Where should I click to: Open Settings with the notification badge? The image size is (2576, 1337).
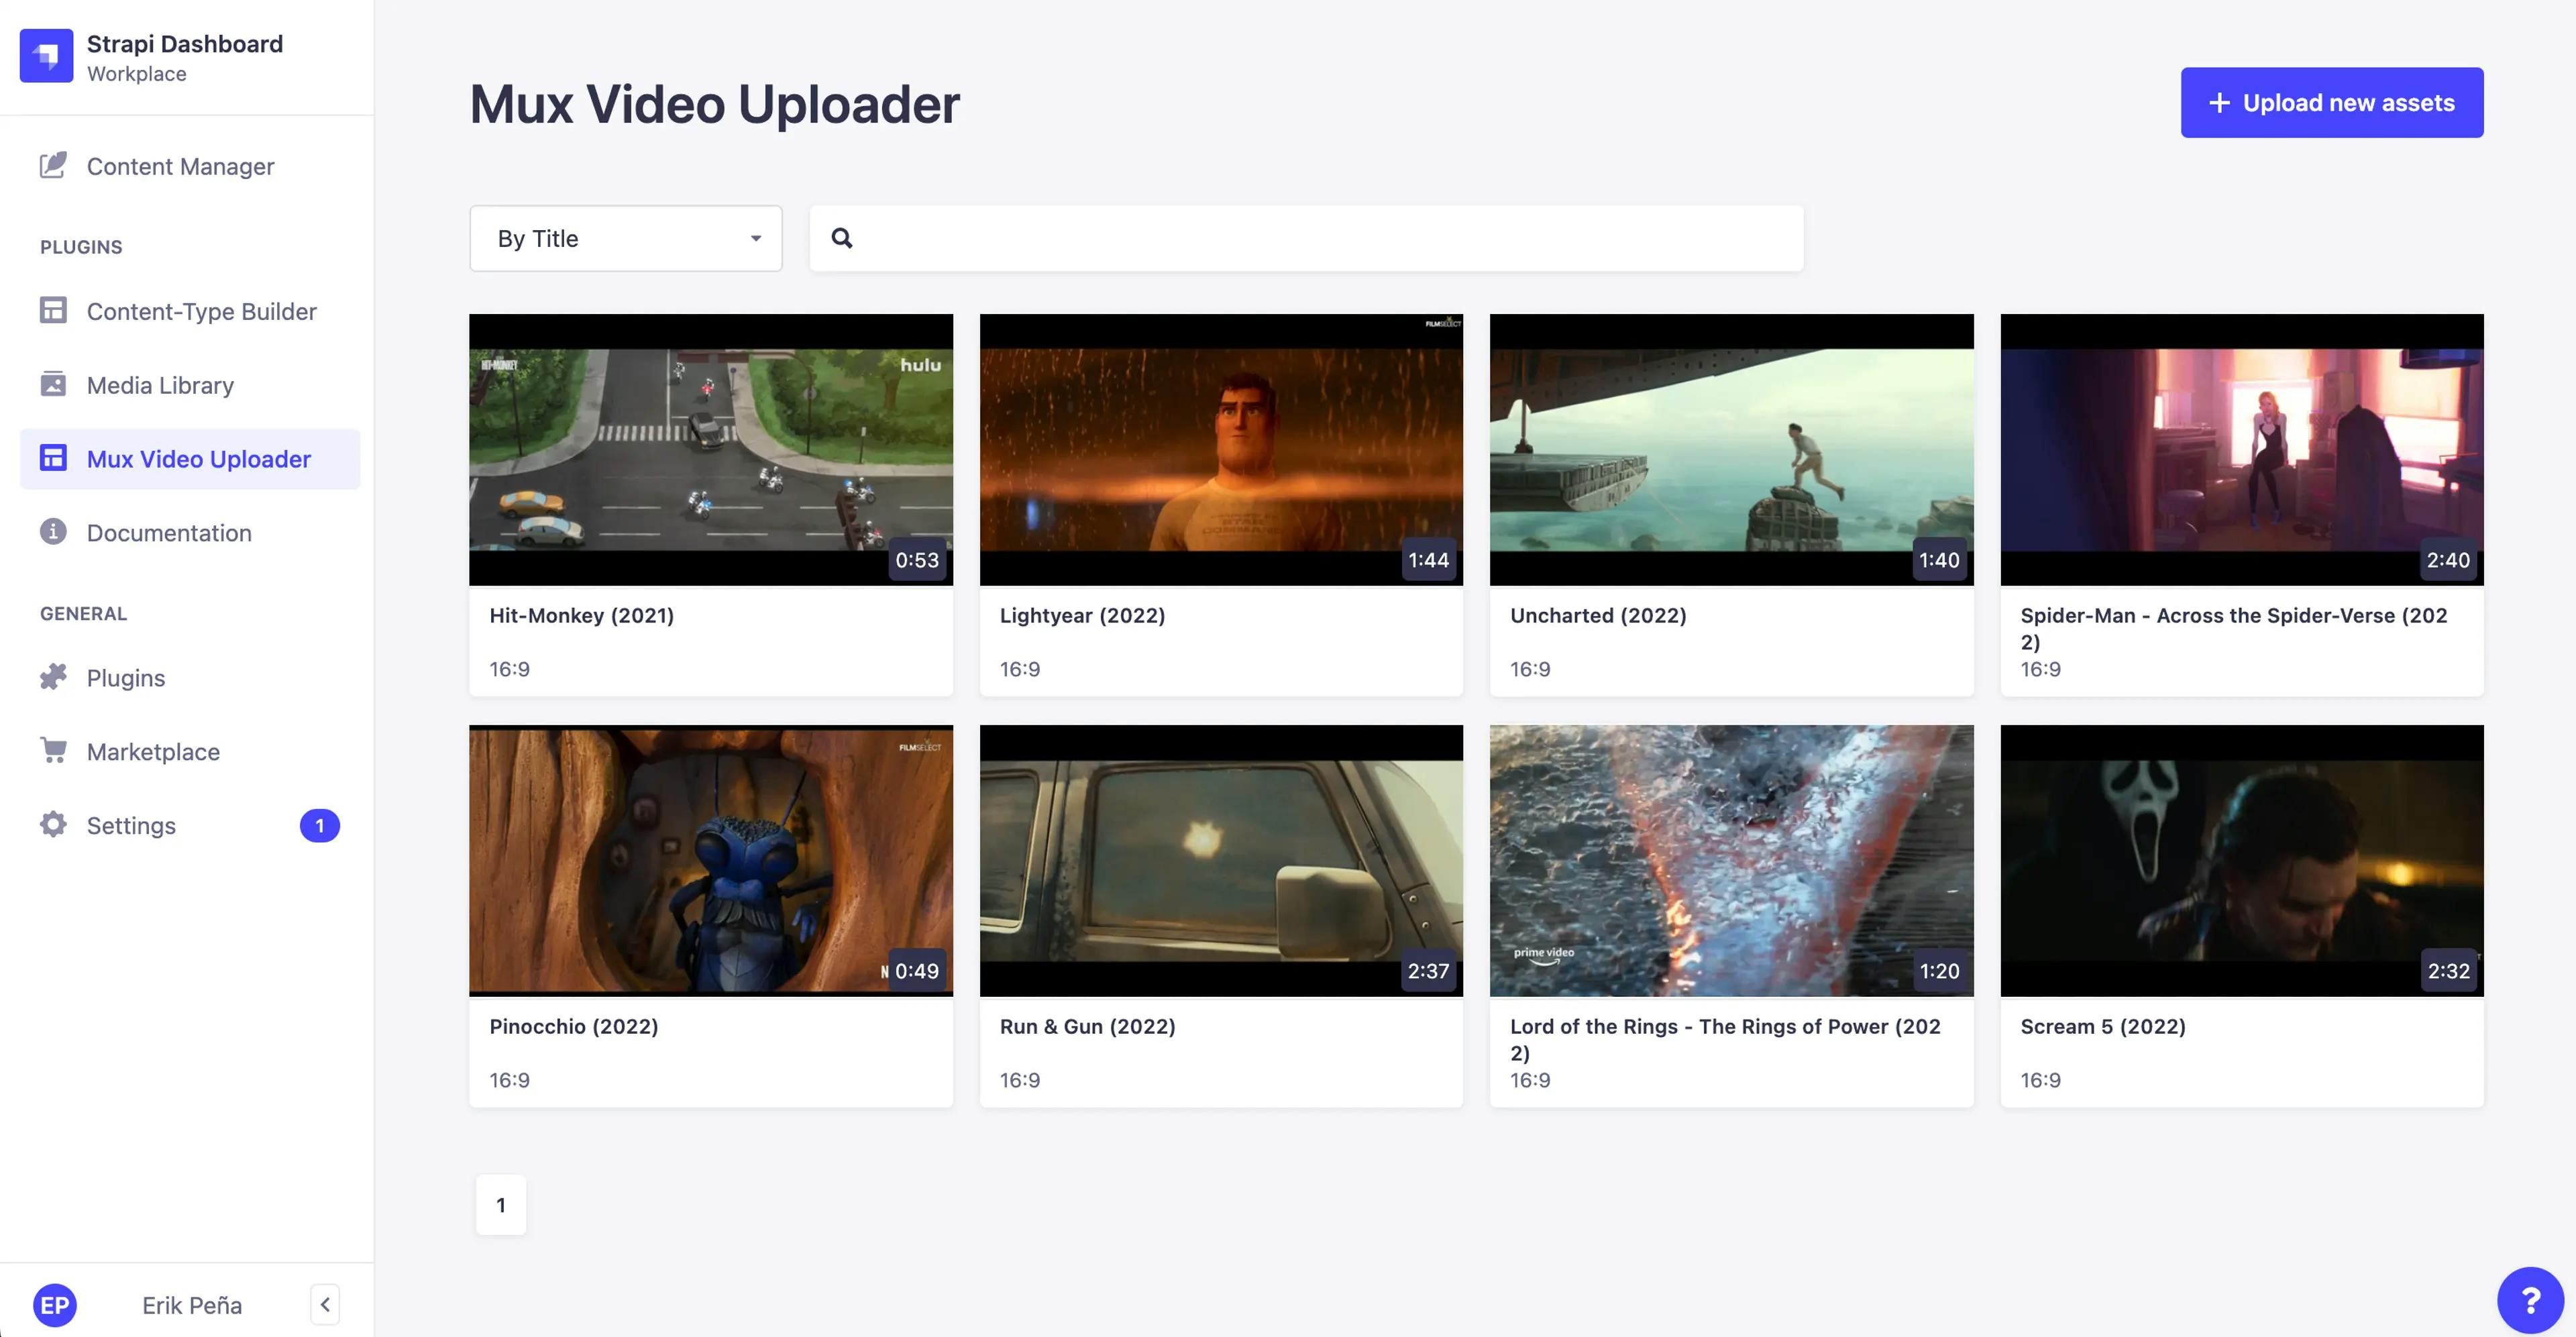tap(133, 825)
